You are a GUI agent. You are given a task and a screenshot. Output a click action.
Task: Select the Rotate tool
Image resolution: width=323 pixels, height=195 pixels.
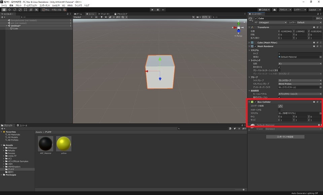click(x=14, y=10)
